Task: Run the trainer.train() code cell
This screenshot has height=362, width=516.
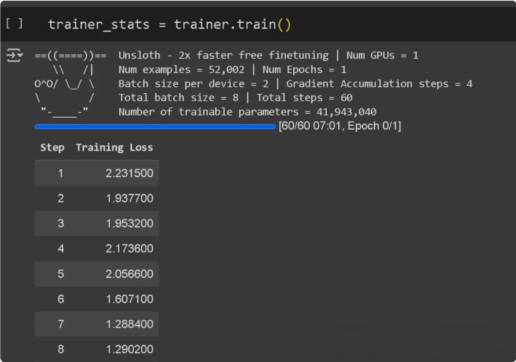Action: (x=14, y=23)
